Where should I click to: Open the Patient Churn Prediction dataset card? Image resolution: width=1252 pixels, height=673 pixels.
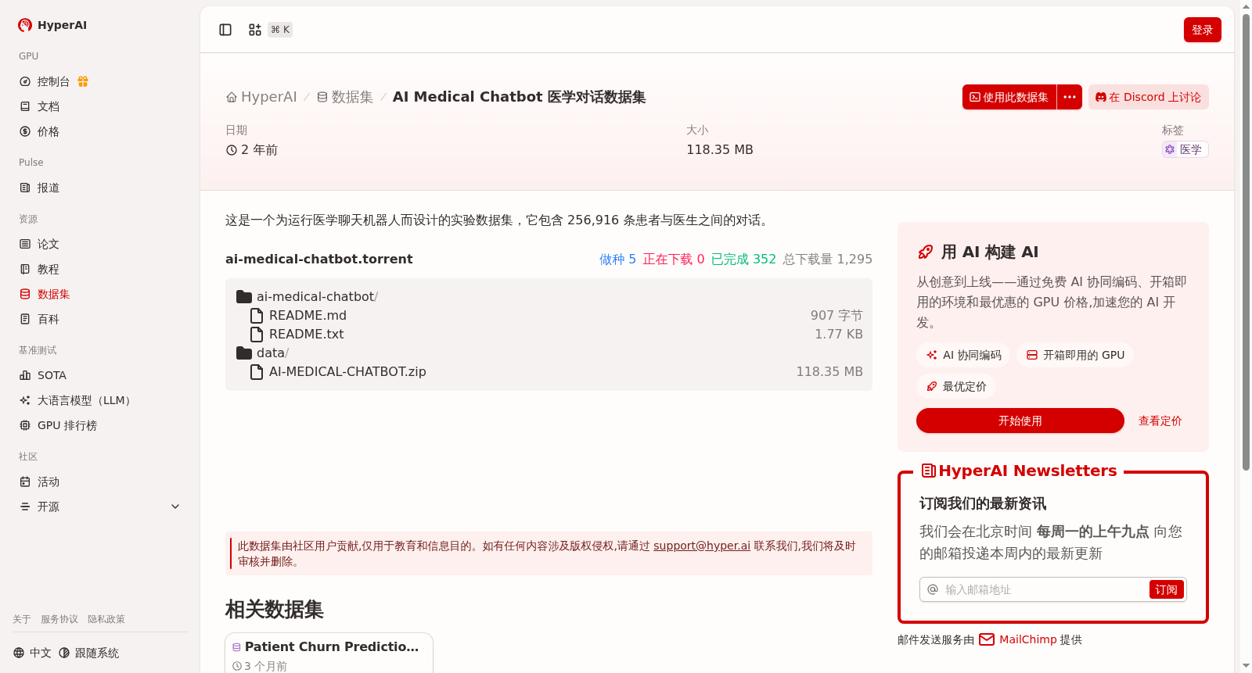click(x=329, y=653)
